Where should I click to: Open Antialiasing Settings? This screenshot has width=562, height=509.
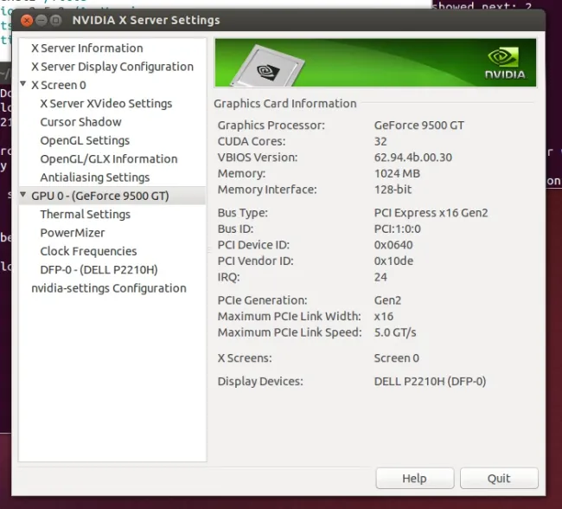tap(94, 177)
